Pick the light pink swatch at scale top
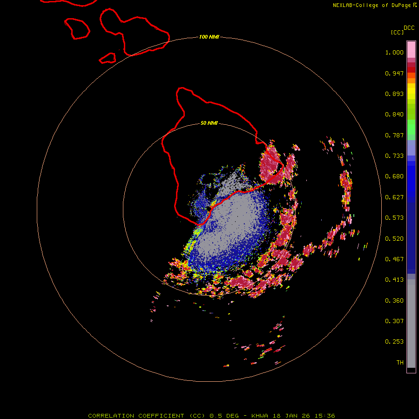Screen dimensions: 419x419 click(x=411, y=49)
